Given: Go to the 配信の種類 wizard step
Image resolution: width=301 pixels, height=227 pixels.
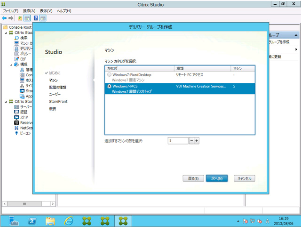Looking at the screenshot, I should (57, 87).
